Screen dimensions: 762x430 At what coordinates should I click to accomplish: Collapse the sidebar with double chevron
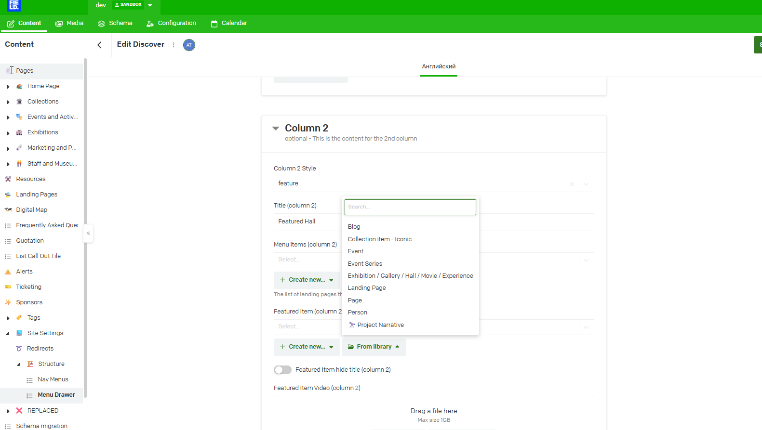(88, 233)
